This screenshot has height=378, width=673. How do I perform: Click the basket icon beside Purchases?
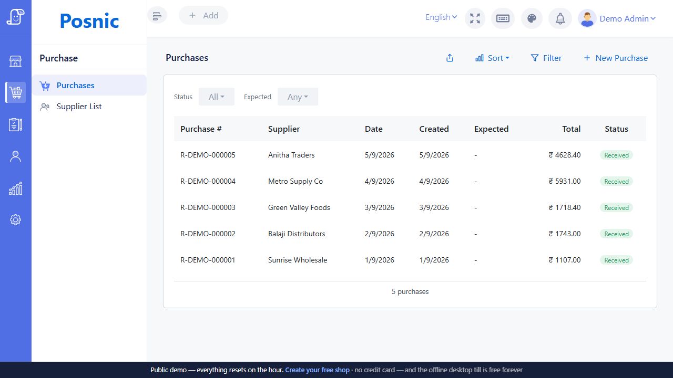45,86
